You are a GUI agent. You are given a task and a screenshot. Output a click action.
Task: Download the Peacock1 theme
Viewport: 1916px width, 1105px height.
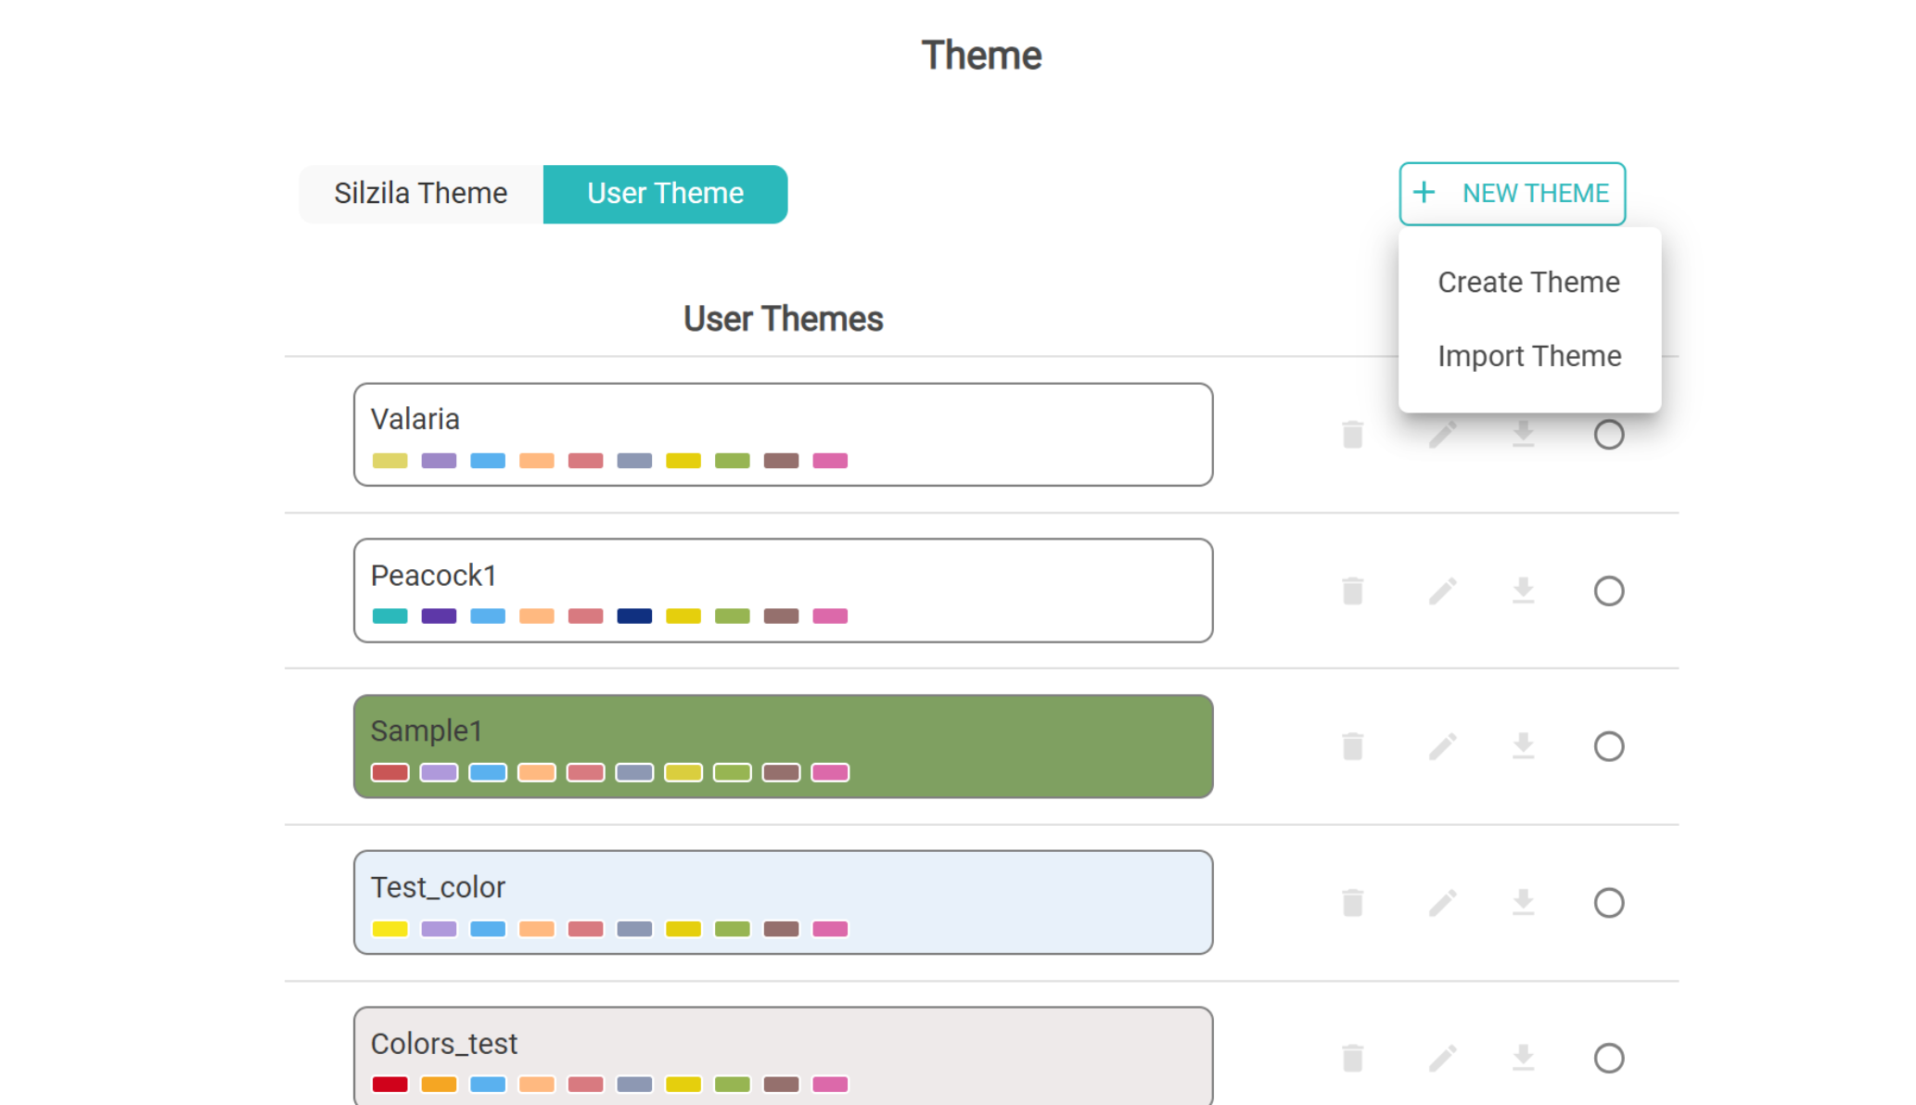pos(1523,591)
